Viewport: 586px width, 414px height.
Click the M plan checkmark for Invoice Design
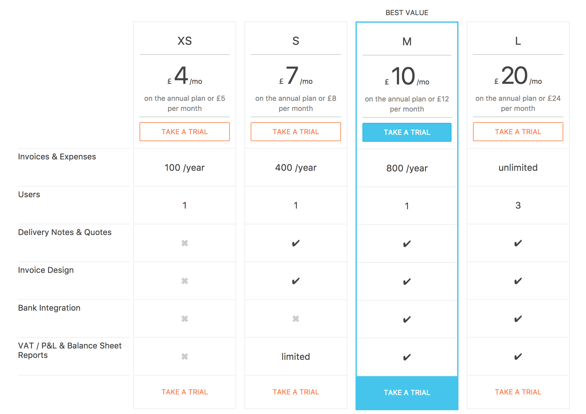tap(407, 281)
